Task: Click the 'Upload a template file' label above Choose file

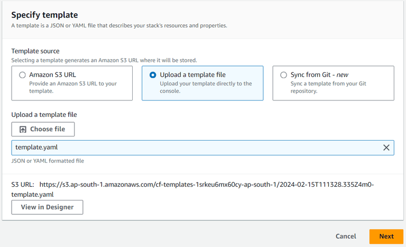Action: pyautogui.click(x=44, y=114)
